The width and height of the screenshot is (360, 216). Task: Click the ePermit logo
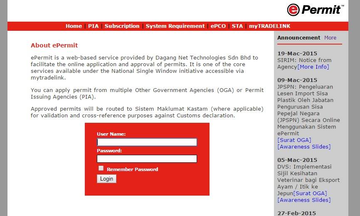pyautogui.click(x=316, y=10)
